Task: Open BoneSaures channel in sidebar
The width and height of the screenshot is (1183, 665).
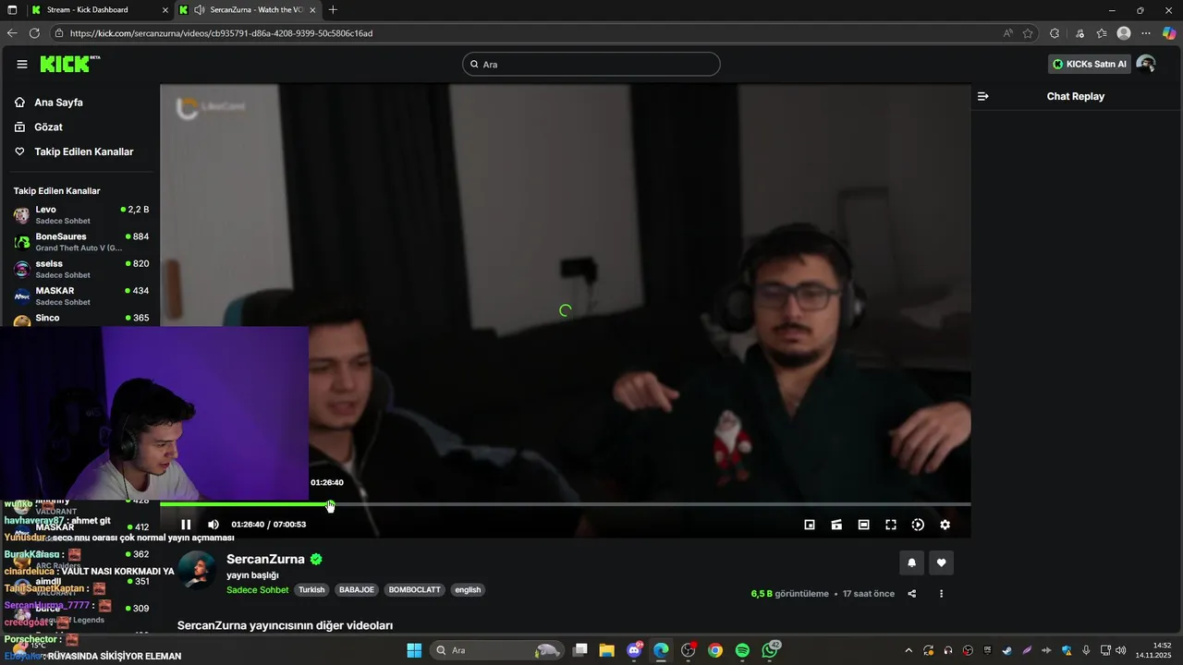Action: pos(80,242)
